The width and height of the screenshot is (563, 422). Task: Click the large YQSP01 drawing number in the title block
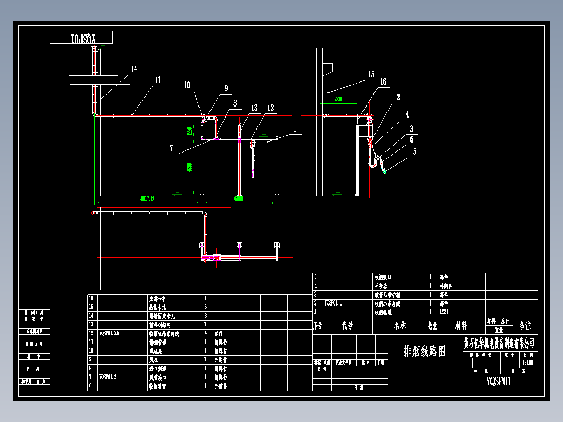499,381
